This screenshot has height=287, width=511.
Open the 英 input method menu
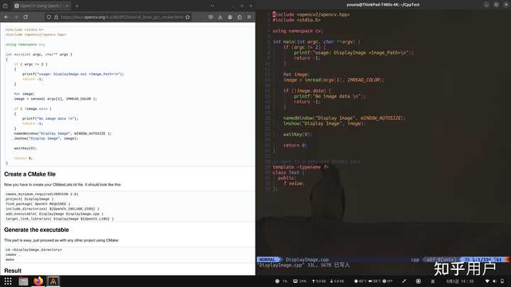tap(433, 281)
